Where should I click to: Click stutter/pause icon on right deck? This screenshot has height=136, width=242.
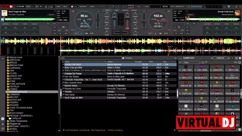160,33
